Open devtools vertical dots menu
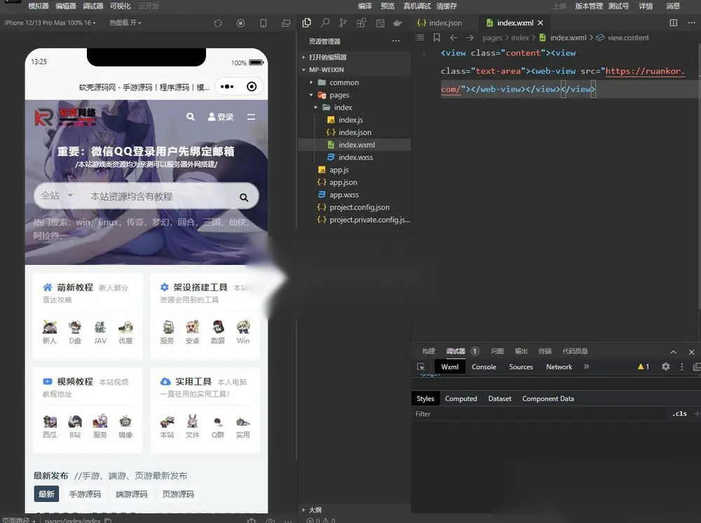 pos(682,367)
